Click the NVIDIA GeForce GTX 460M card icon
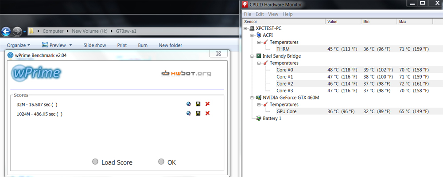443x177 pixels. (259, 98)
